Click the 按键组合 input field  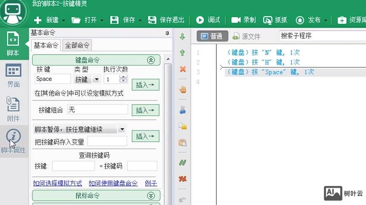pos(97,109)
